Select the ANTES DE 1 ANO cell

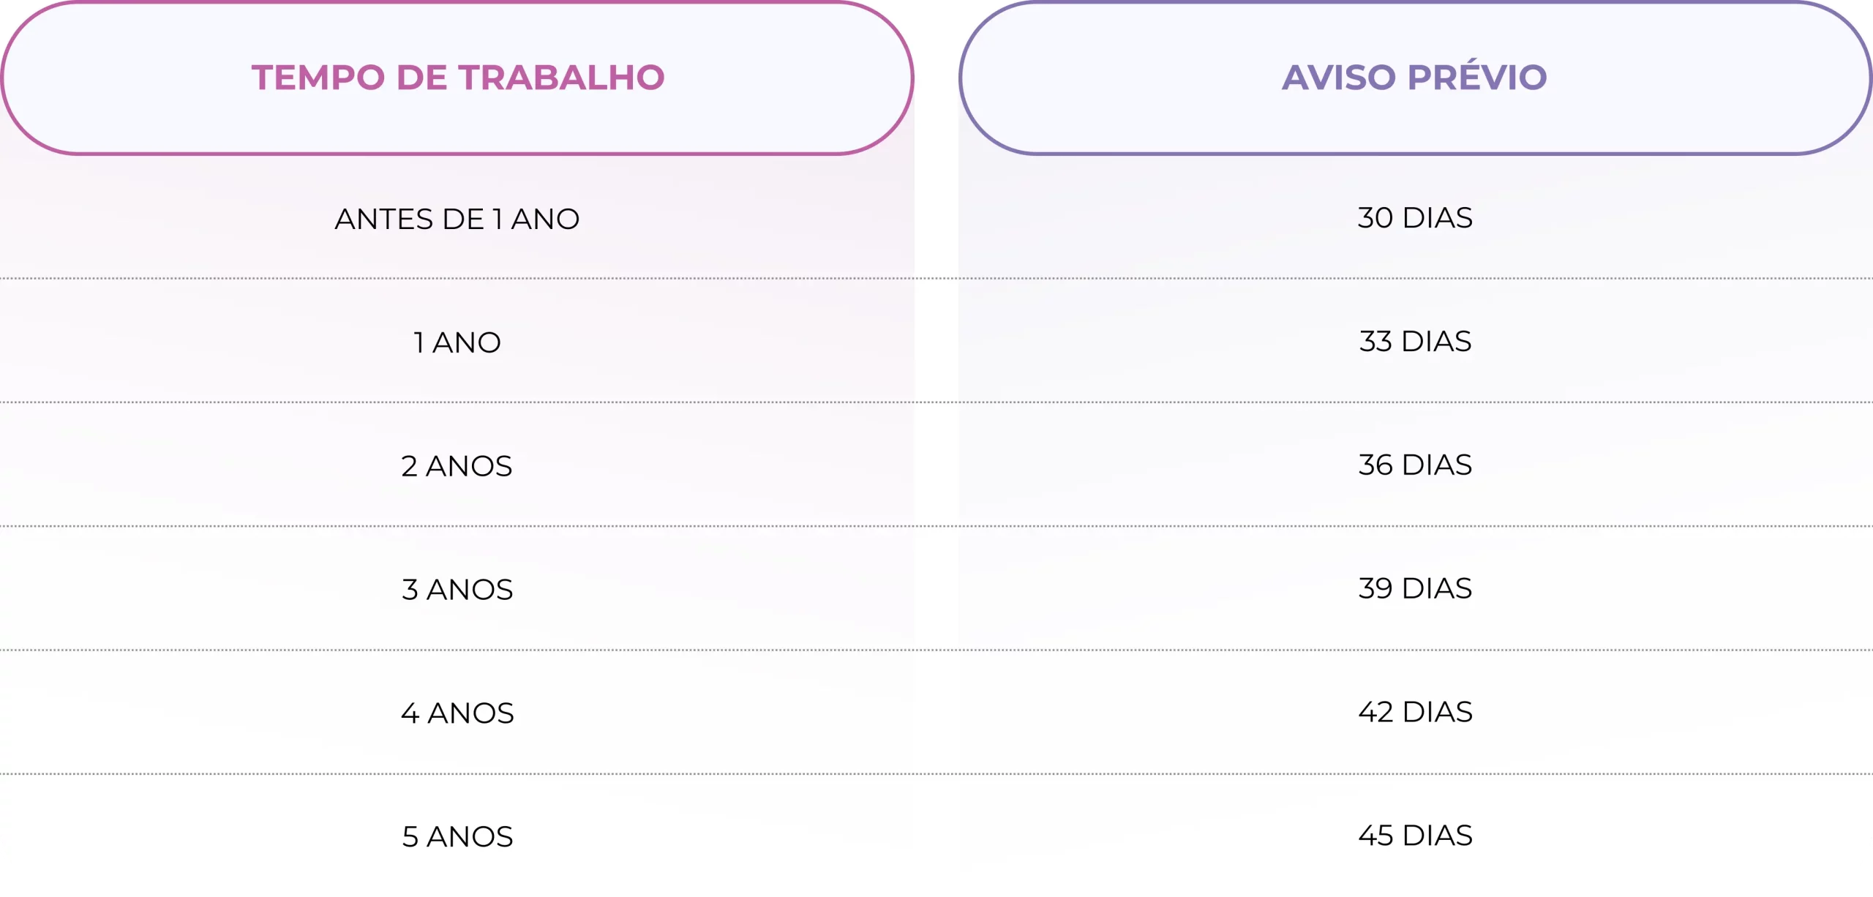[457, 219]
